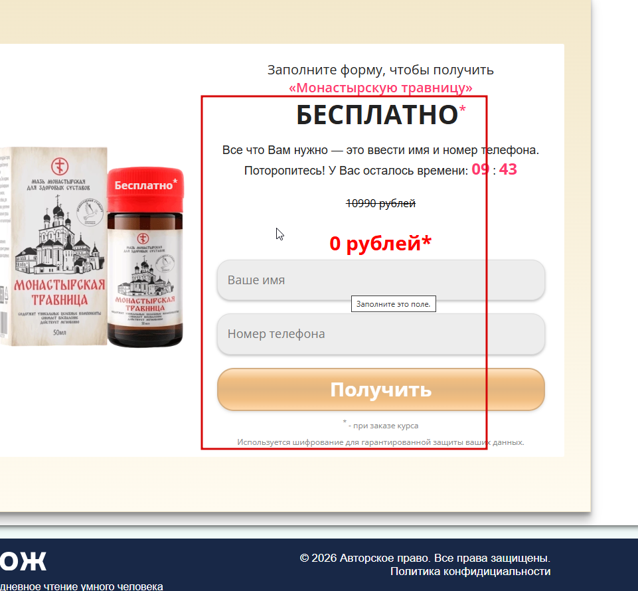The height and width of the screenshot is (591, 638).
Task: Click the "* - при заказе курса" footnote
Action: pos(381,426)
